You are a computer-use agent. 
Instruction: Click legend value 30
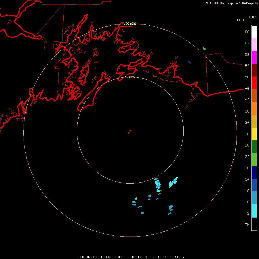click(x=247, y=134)
